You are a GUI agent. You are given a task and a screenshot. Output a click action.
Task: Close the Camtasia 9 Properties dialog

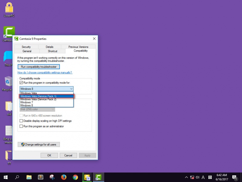click(94, 39)
